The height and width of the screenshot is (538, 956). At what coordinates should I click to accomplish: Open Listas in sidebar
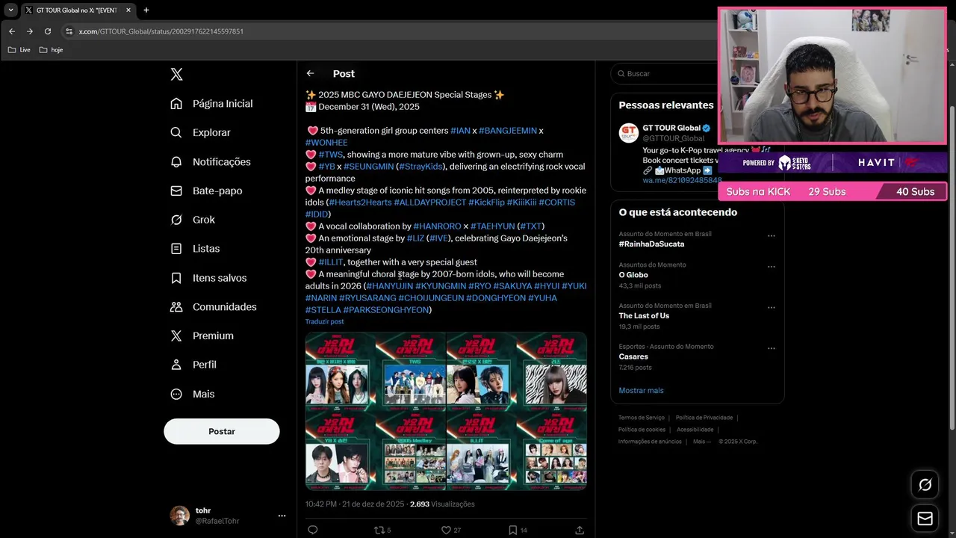coord(195,248)
